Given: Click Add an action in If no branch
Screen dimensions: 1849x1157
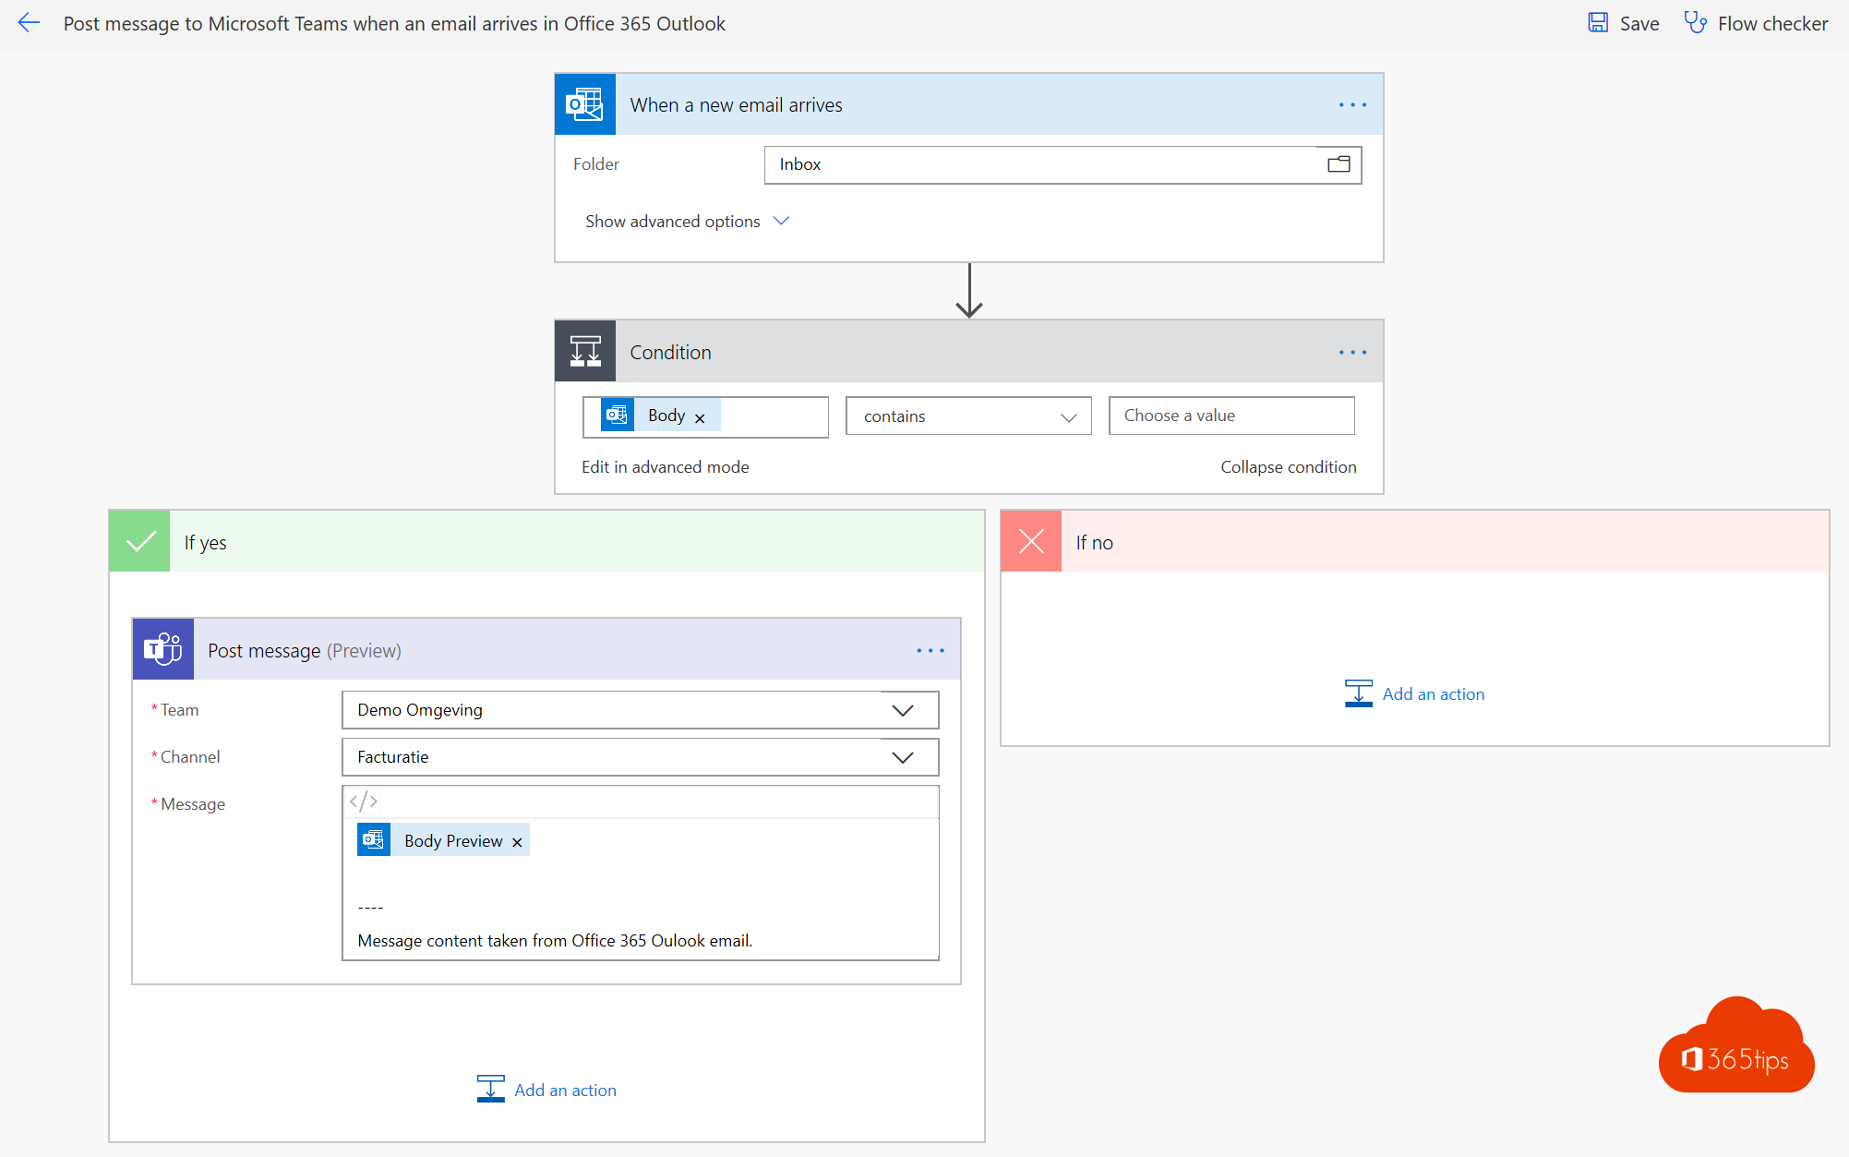Looking at the screenshot, I should pyautogui.click(x=1433, y=694).
